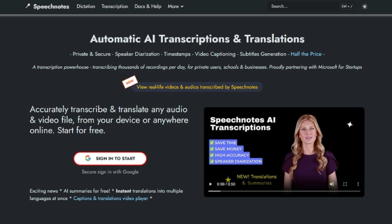This screenshot has height=224, width=392.
Task: Click 'Proudly partnering with Microsoft for Startups' text
Action: click(315, 67)
